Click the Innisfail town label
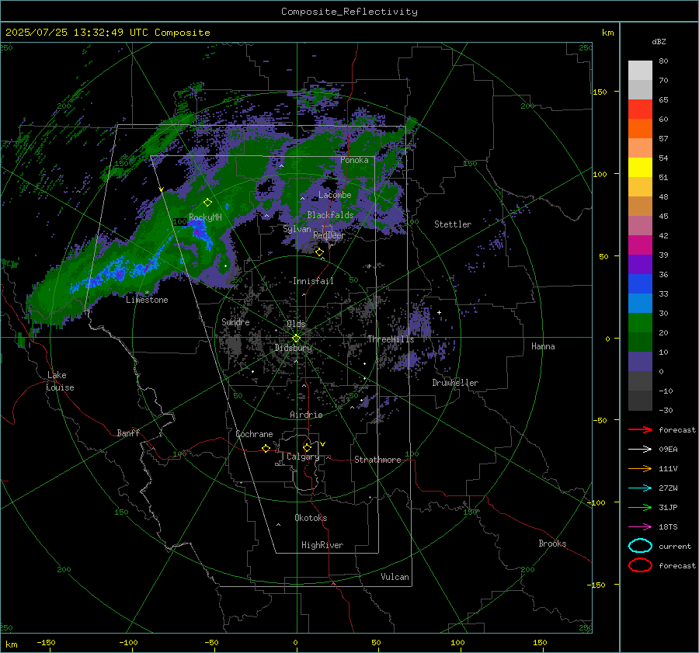The width and height of the screenshot is (699, 653). click(x=313, y=281)
